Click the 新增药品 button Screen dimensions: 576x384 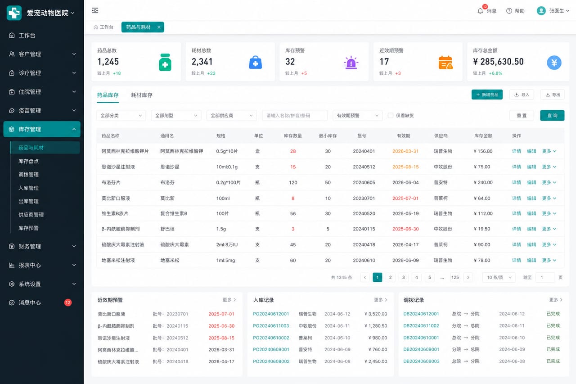[487, 95]
